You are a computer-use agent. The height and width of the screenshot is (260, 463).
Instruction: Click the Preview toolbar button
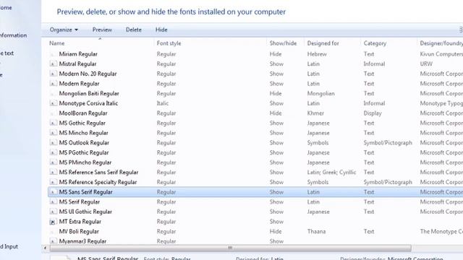[x=102, y=30]
